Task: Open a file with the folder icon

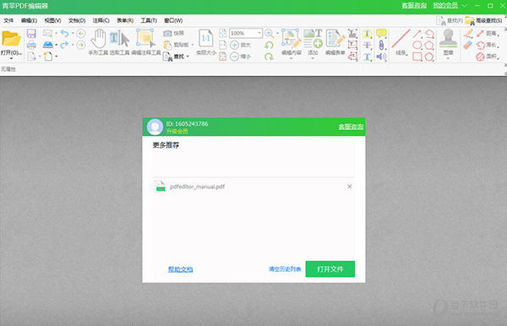Action: point(11,39)
